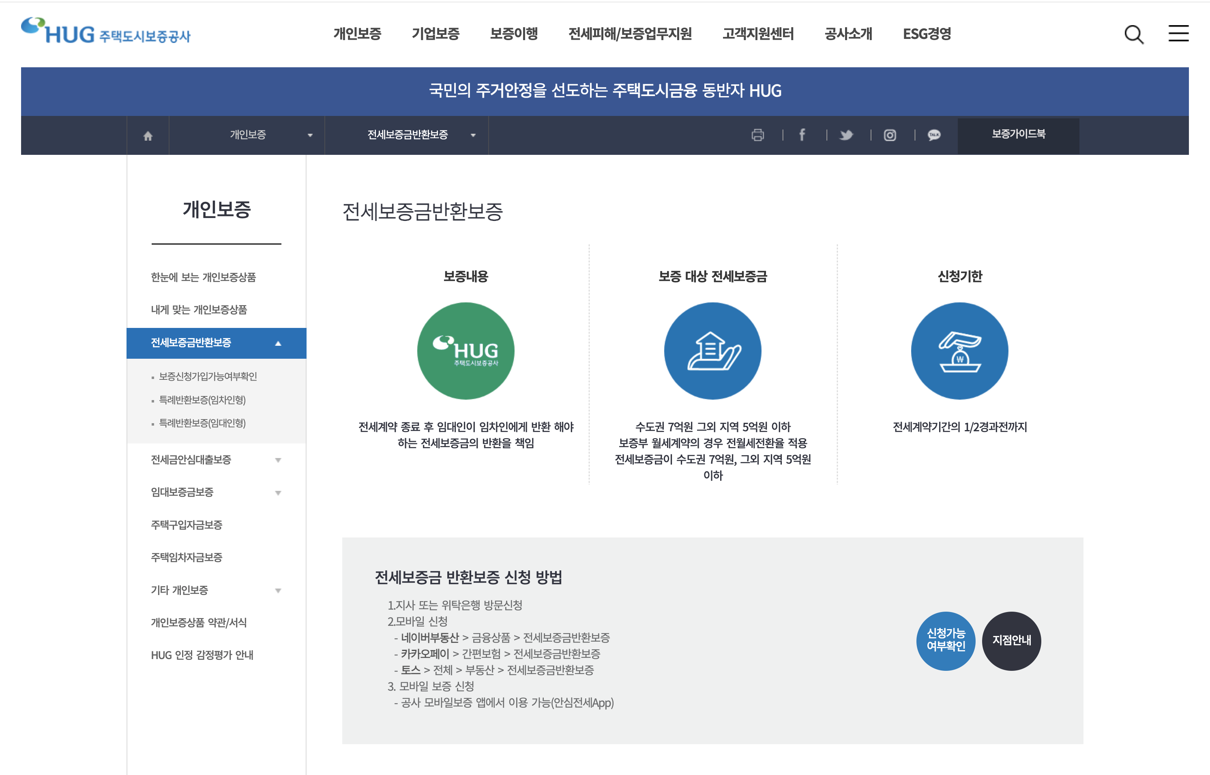Click the 신청가능 여부확인 round button
The width and height of the screenshot is (1210, 775).
(946, 640)
